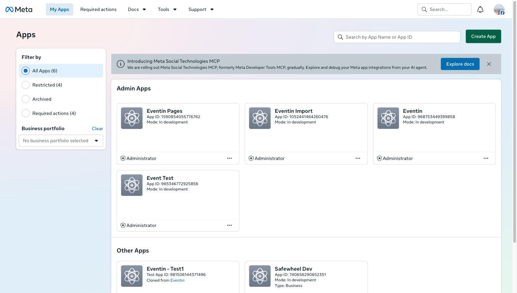
Task: Click the Eventin Import app icon
Action: pyautogui.click(x=260, y=118)
